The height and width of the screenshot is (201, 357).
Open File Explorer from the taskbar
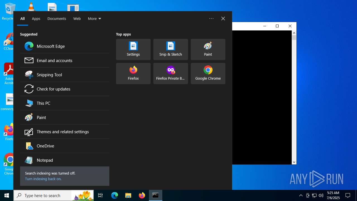[128, 195]
